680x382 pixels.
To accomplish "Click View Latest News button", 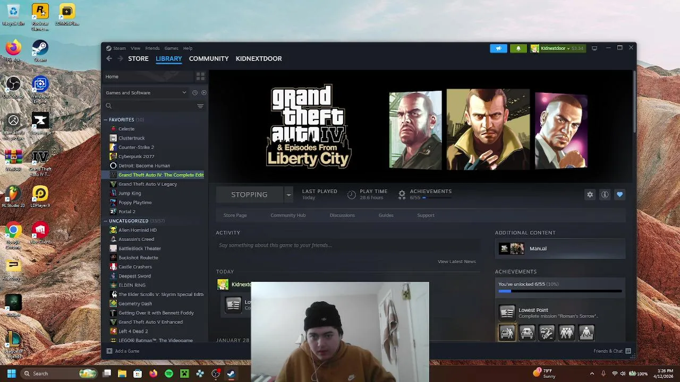I will (x=457, y=262).
